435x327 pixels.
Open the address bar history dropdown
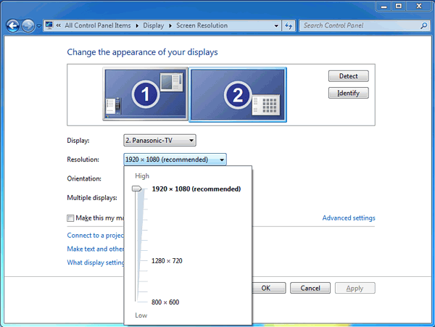click(x=276, y=26)
